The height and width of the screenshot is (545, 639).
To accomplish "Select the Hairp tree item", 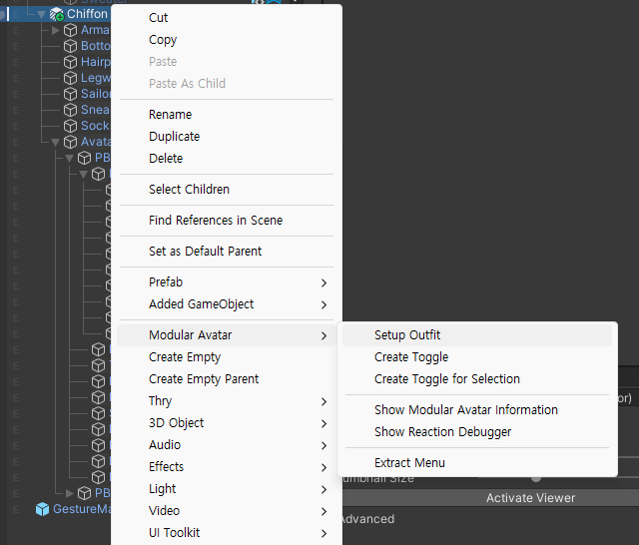I will pos(96,62).
